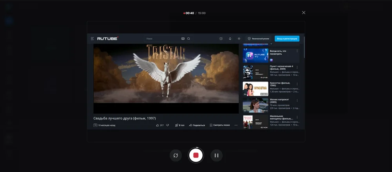Click the RUTUBE logo
Viewport: 392px width, 172px height.
tap(107, 39)
